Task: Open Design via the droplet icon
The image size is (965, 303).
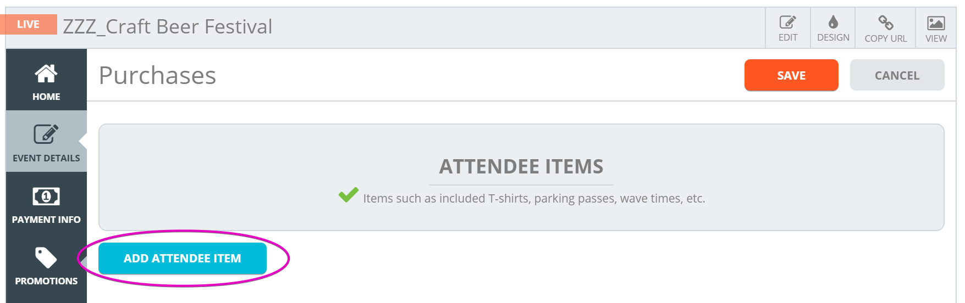Action: (833, 22)
